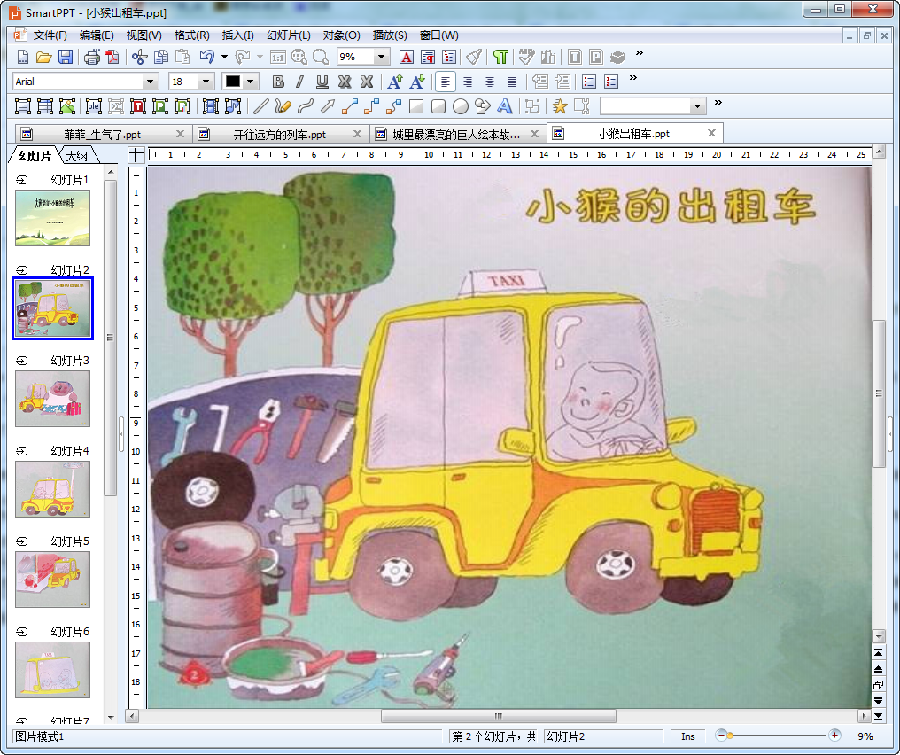Go to previous slide with double-up arrow

[878, 669]
